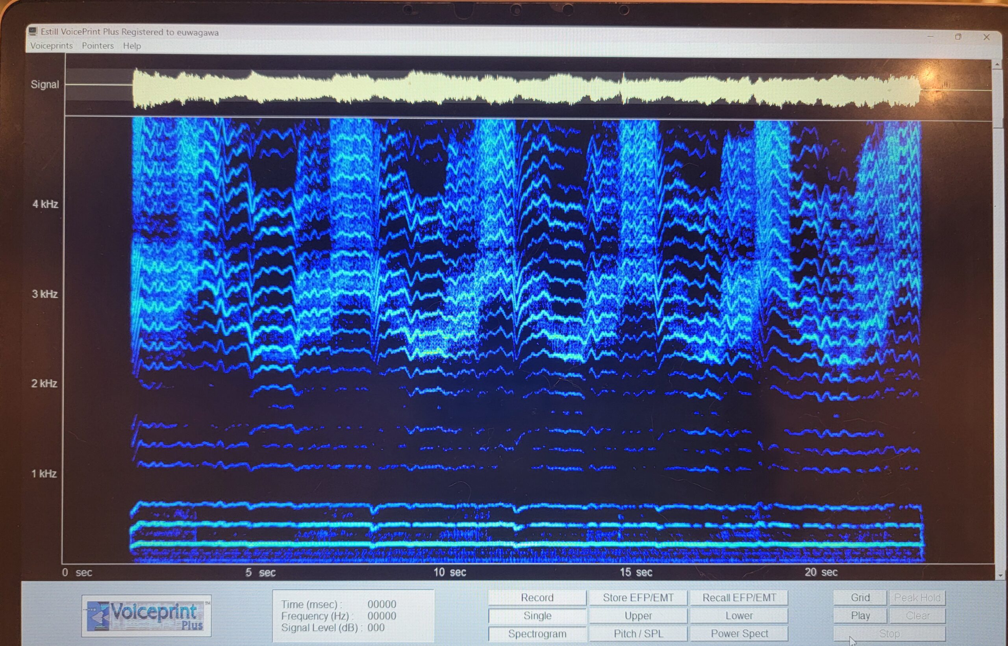Open the Voiceprints menu

(x=51, y=46)
